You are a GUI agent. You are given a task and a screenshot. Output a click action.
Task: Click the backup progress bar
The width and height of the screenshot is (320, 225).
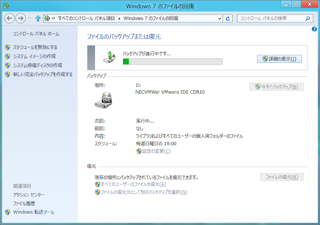click(172, 61)
